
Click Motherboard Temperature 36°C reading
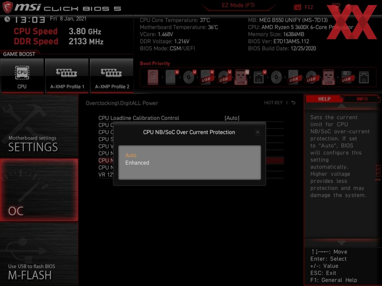179,27
